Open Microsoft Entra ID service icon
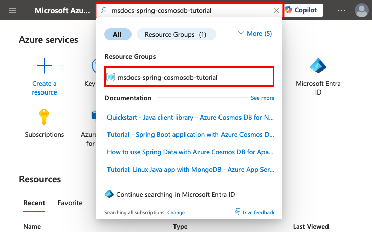The width and height of the screenshot is (372, 232). [x=318, y=66]
